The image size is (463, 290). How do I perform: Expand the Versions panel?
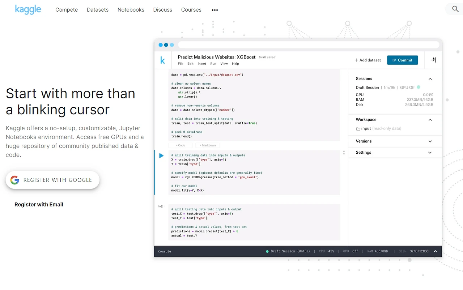pos(430,141)
